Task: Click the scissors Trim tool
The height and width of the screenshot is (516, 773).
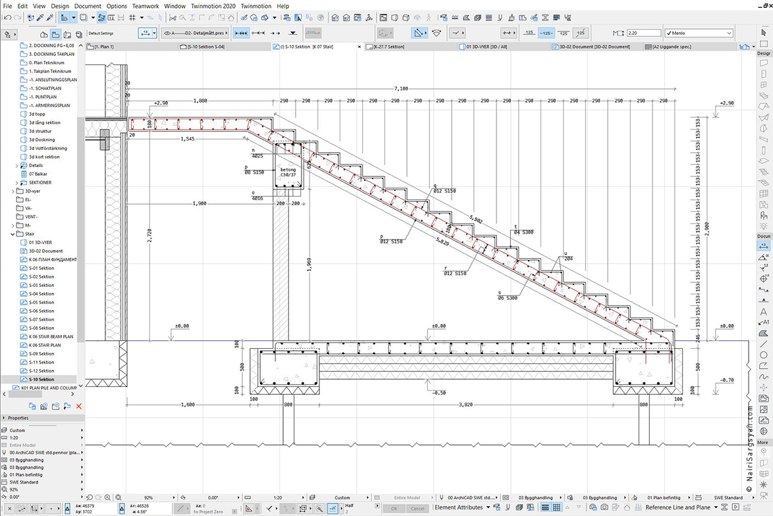Action: pyautogui.click(x=173, y=18)
